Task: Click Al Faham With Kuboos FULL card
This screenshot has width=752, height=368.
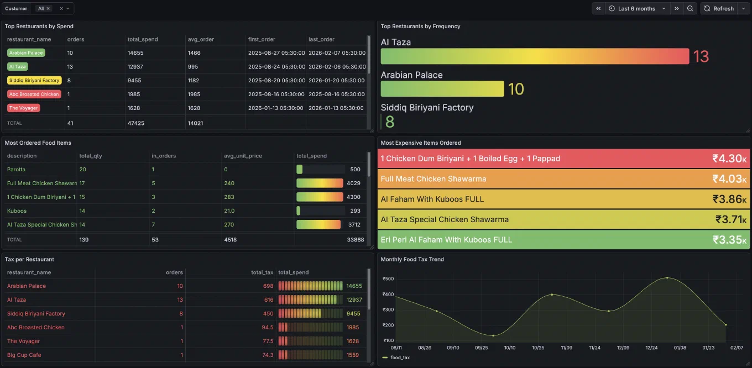Action: (x=564, y=199)
